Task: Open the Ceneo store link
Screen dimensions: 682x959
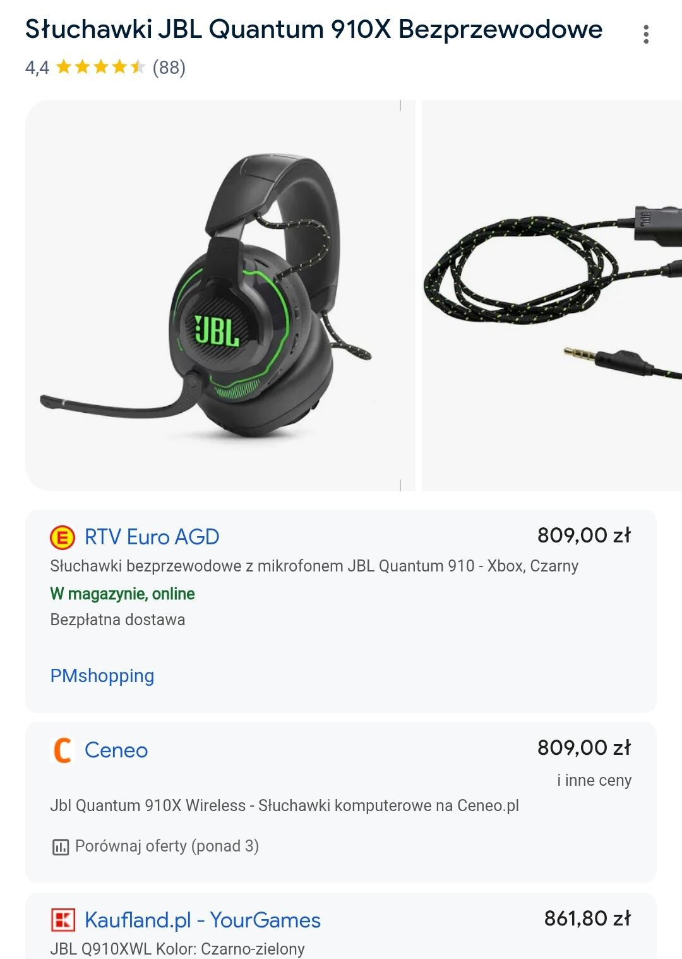Action: [x=116, y=750]
